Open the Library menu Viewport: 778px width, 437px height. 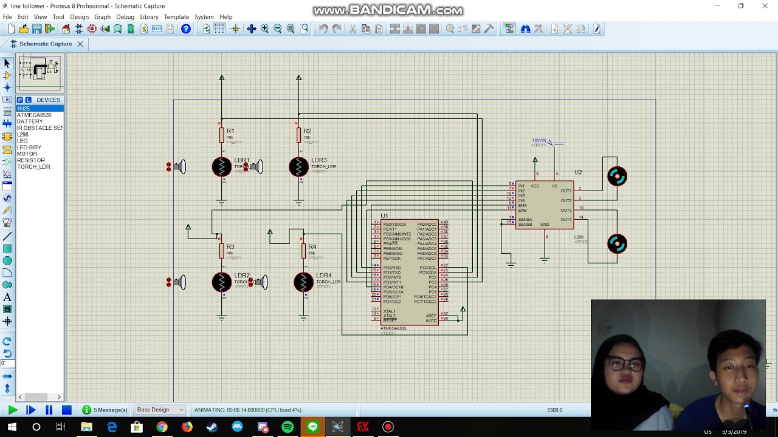pyautogui.click(x=149, y=17)
